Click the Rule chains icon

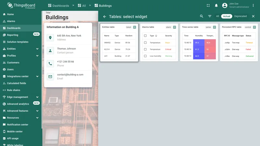[x=4, y=90]
